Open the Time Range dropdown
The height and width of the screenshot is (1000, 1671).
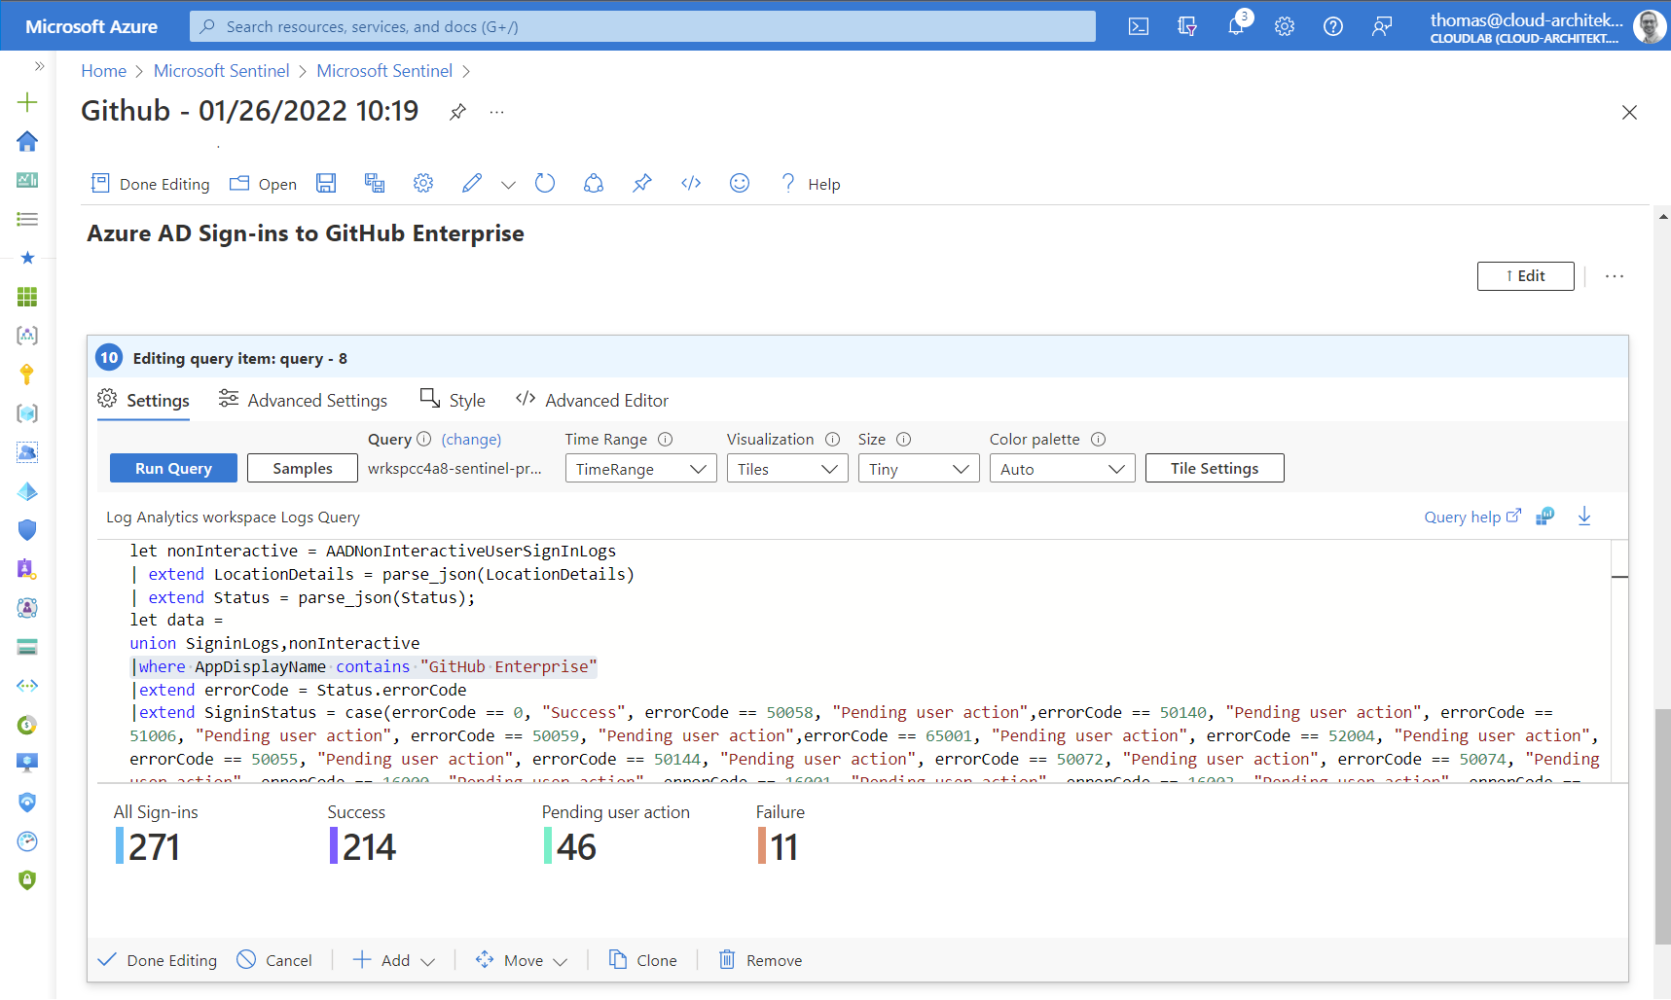point(640,469)
